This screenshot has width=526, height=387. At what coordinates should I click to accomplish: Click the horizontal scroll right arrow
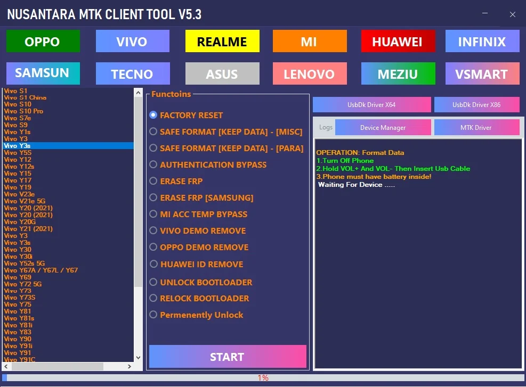[130, 367]
